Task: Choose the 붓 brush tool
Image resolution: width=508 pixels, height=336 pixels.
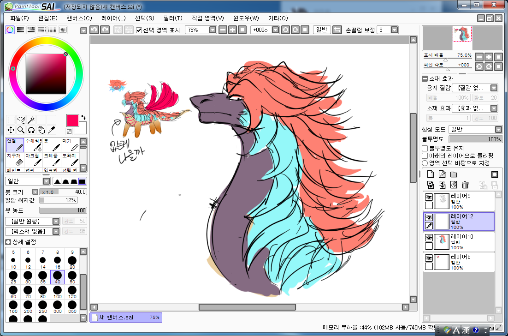Action: click(52, 145)
